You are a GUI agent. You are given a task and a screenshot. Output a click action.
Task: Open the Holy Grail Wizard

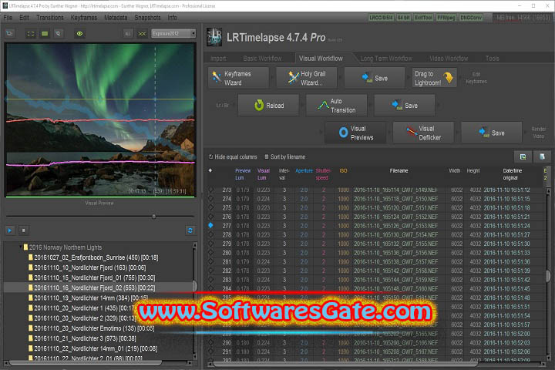pos(307,78)
